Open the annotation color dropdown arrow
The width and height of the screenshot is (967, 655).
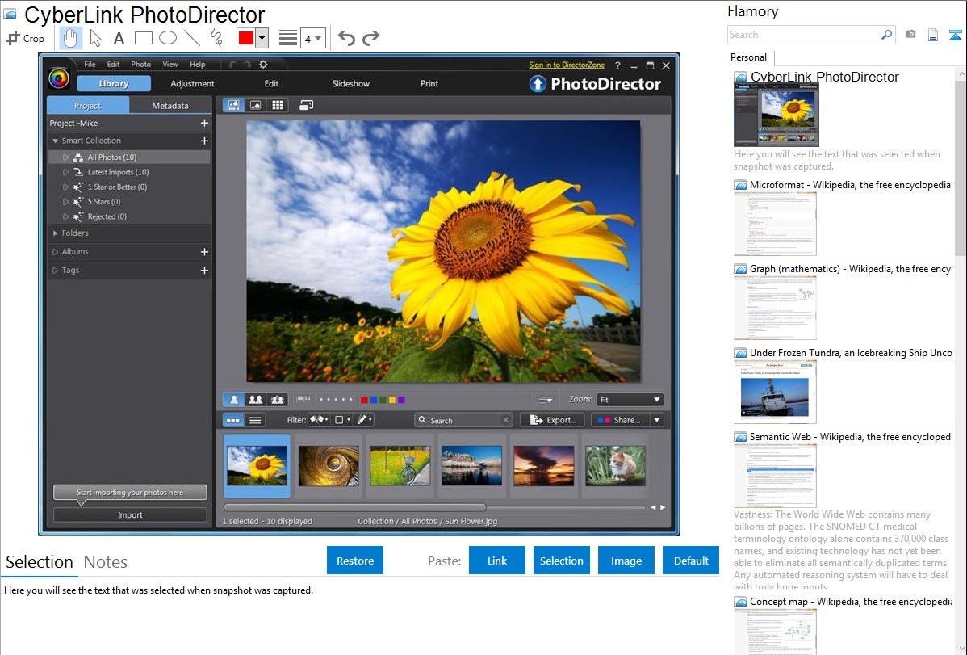point(262,38)
